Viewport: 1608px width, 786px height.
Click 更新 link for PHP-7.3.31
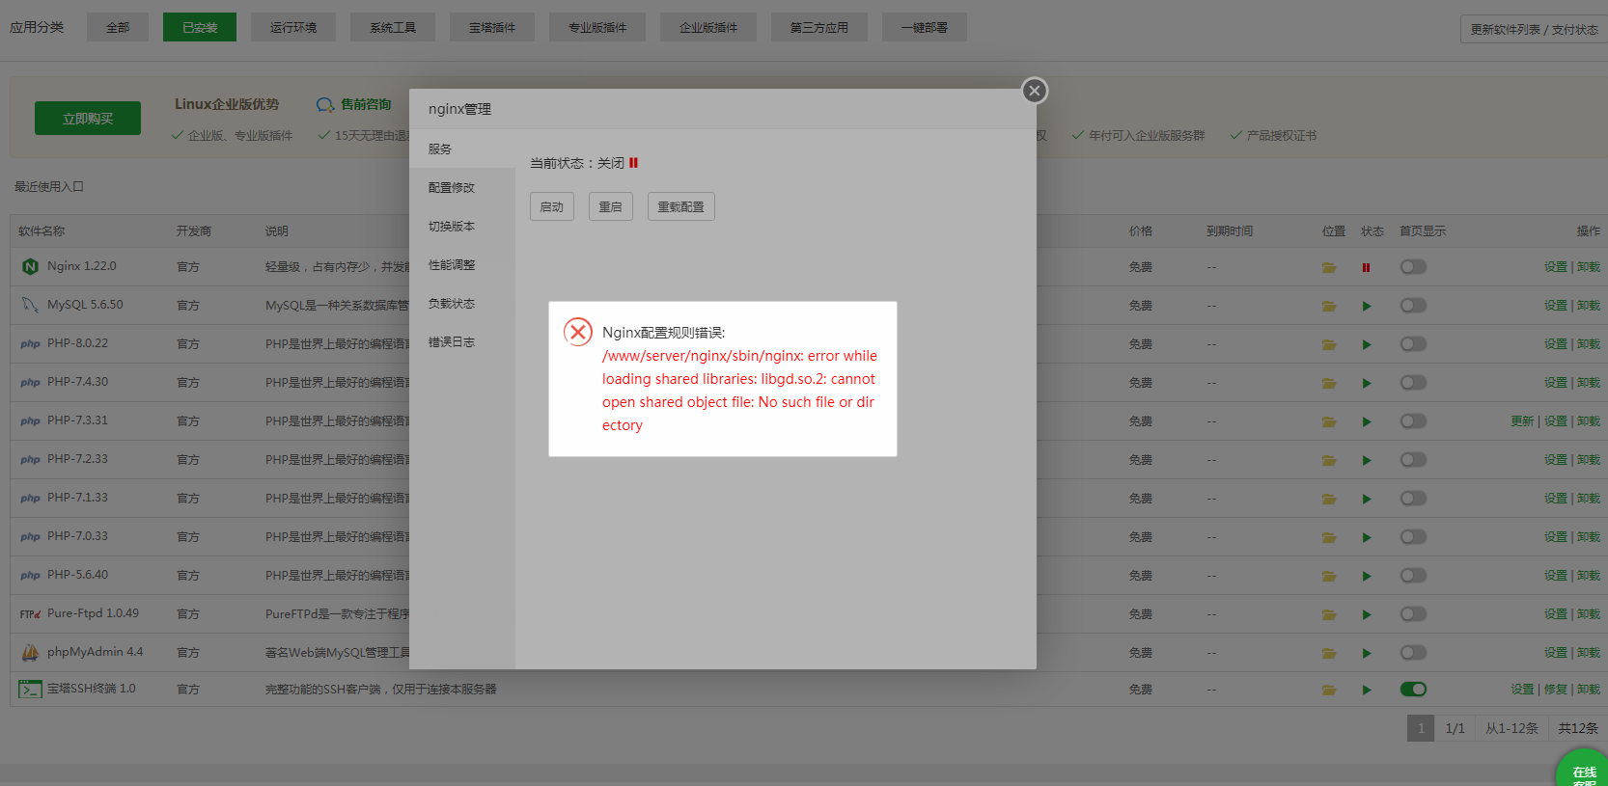pos(1522,421)
